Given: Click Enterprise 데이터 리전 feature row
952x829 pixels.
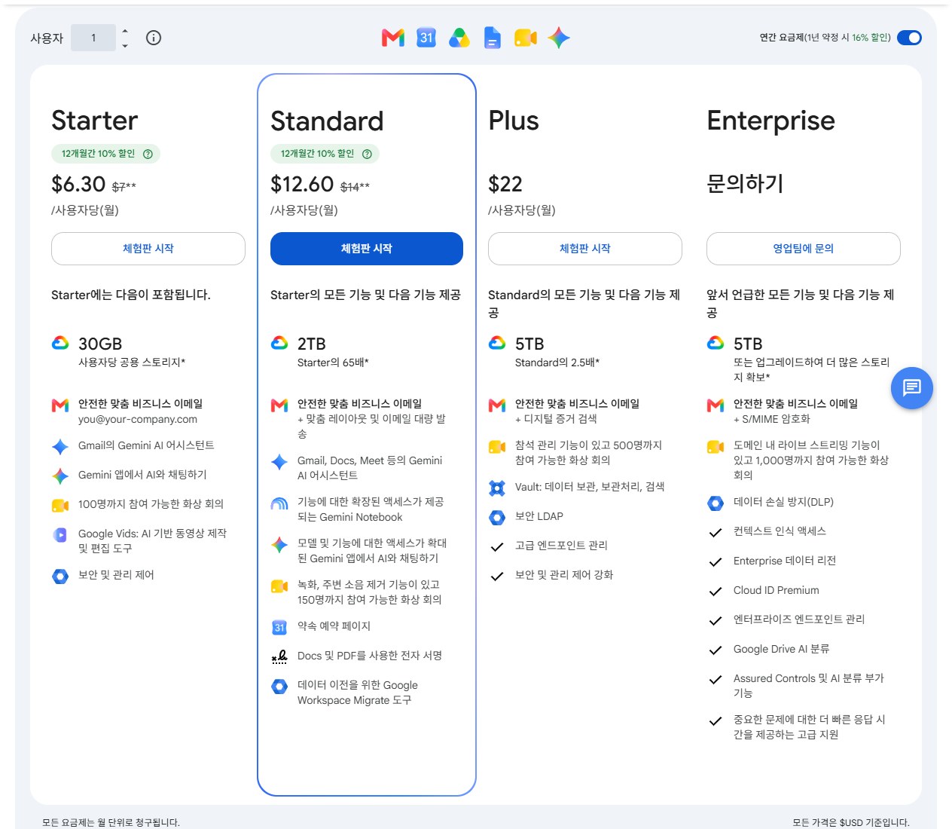Looking at the screenshot, I should point(785,561).
